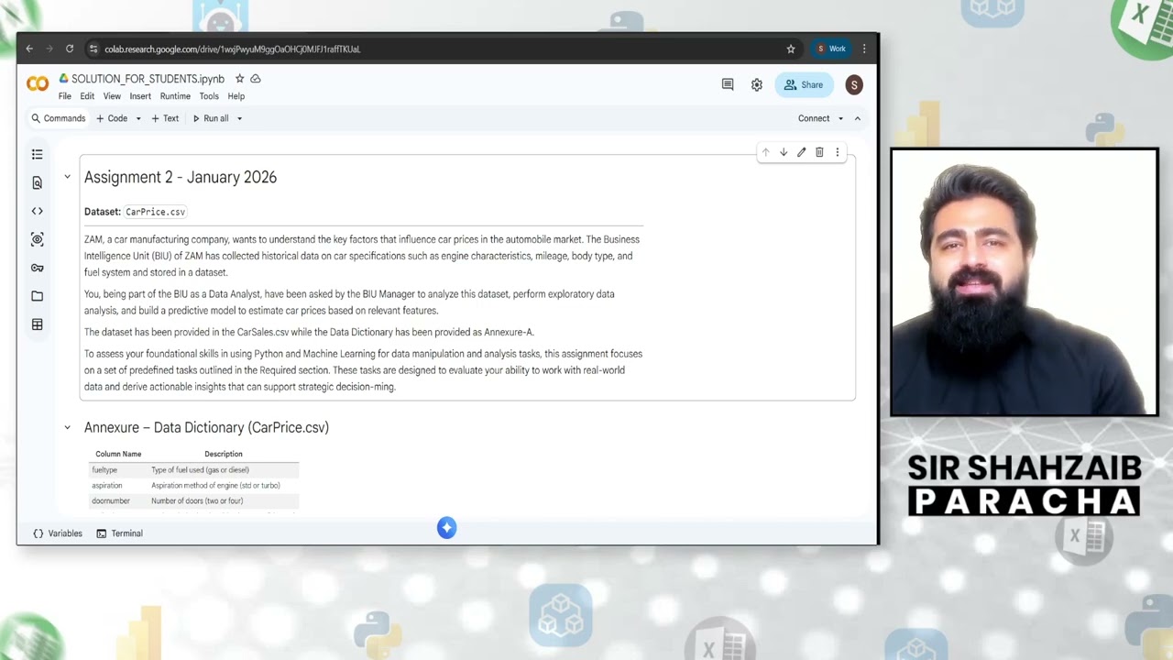1173x660 pixels.
Task: View site information icon in address bar
Action: click(x=93, y=49)
